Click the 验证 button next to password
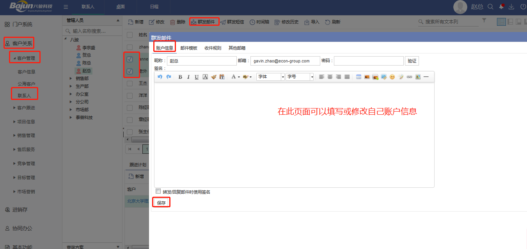 coord(412,61)
